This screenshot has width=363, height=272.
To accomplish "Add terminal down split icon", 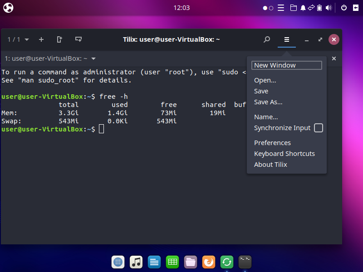I will 78,39.
